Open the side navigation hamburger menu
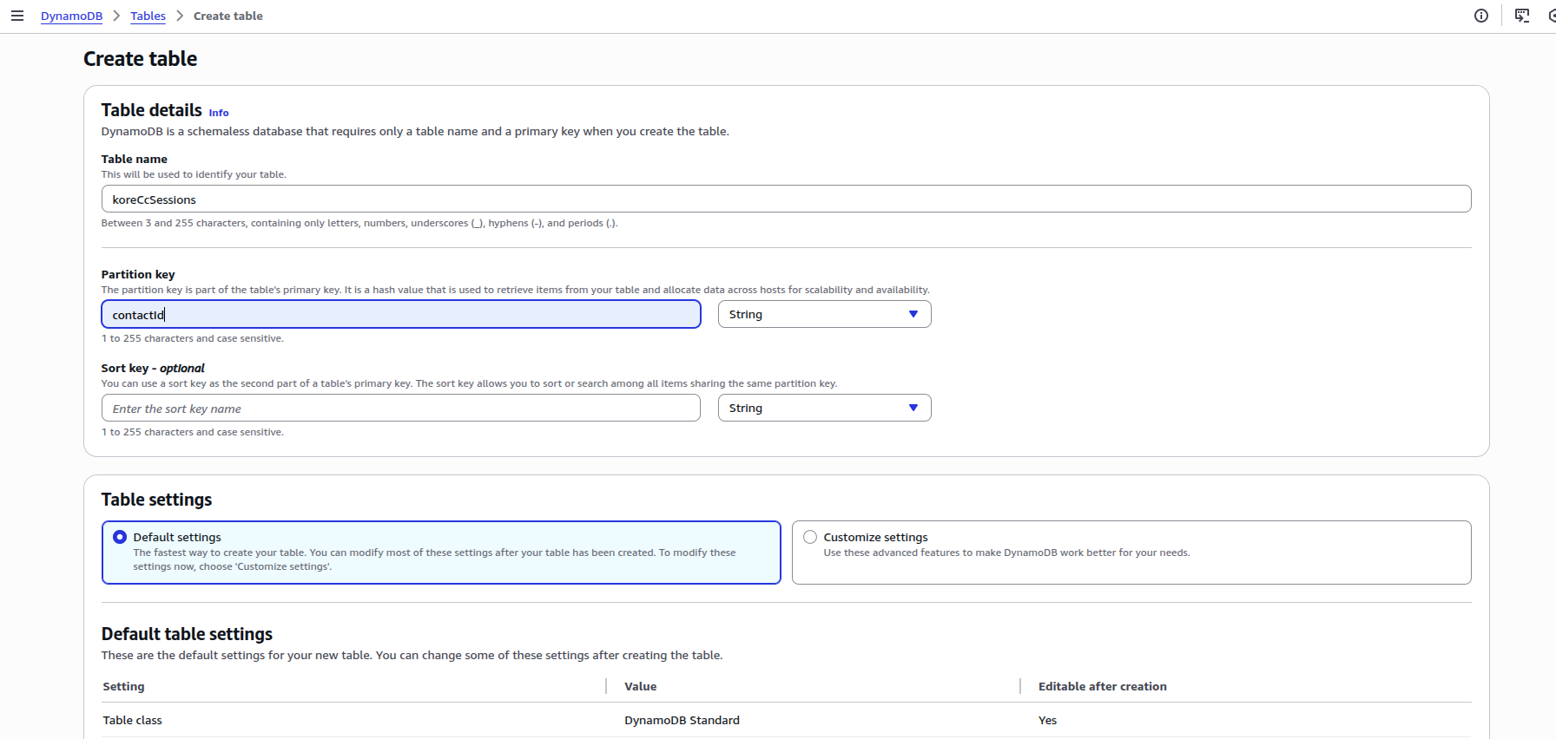The height and width of the screenshot is (739, 1556). point(16,16)
